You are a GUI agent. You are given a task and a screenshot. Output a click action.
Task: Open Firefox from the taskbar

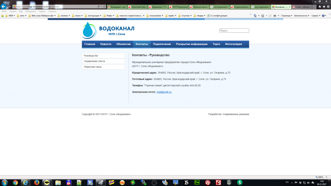pyautogui.click(x=37, y=182)
